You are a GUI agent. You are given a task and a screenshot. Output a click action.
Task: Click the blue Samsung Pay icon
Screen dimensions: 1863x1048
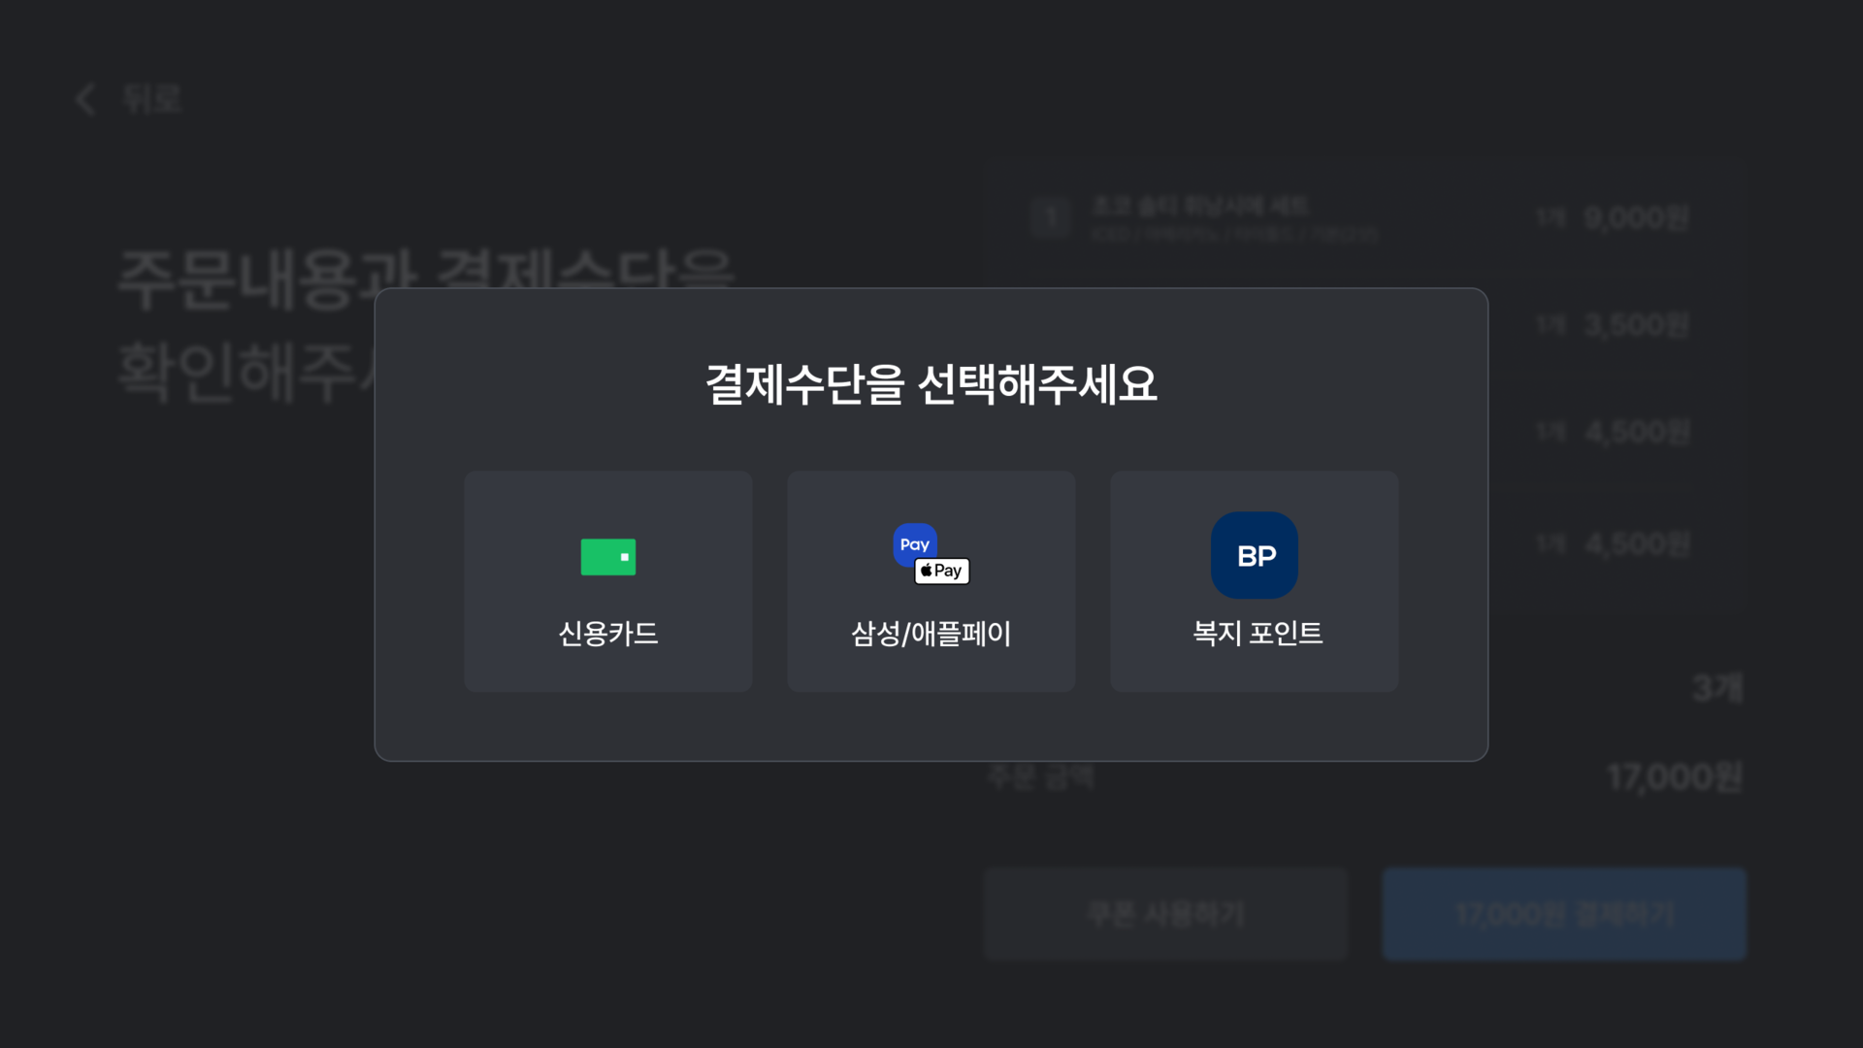click(x=913, y=543)
